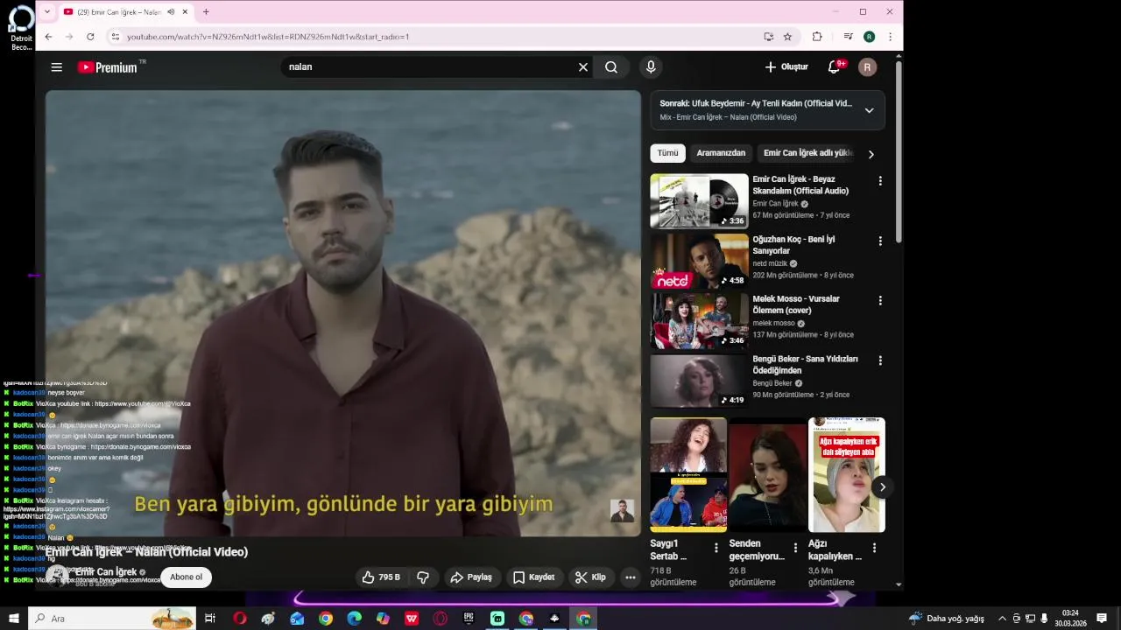Open the notifications bell
Screen dimensions: 1121x630
point(835,67)
